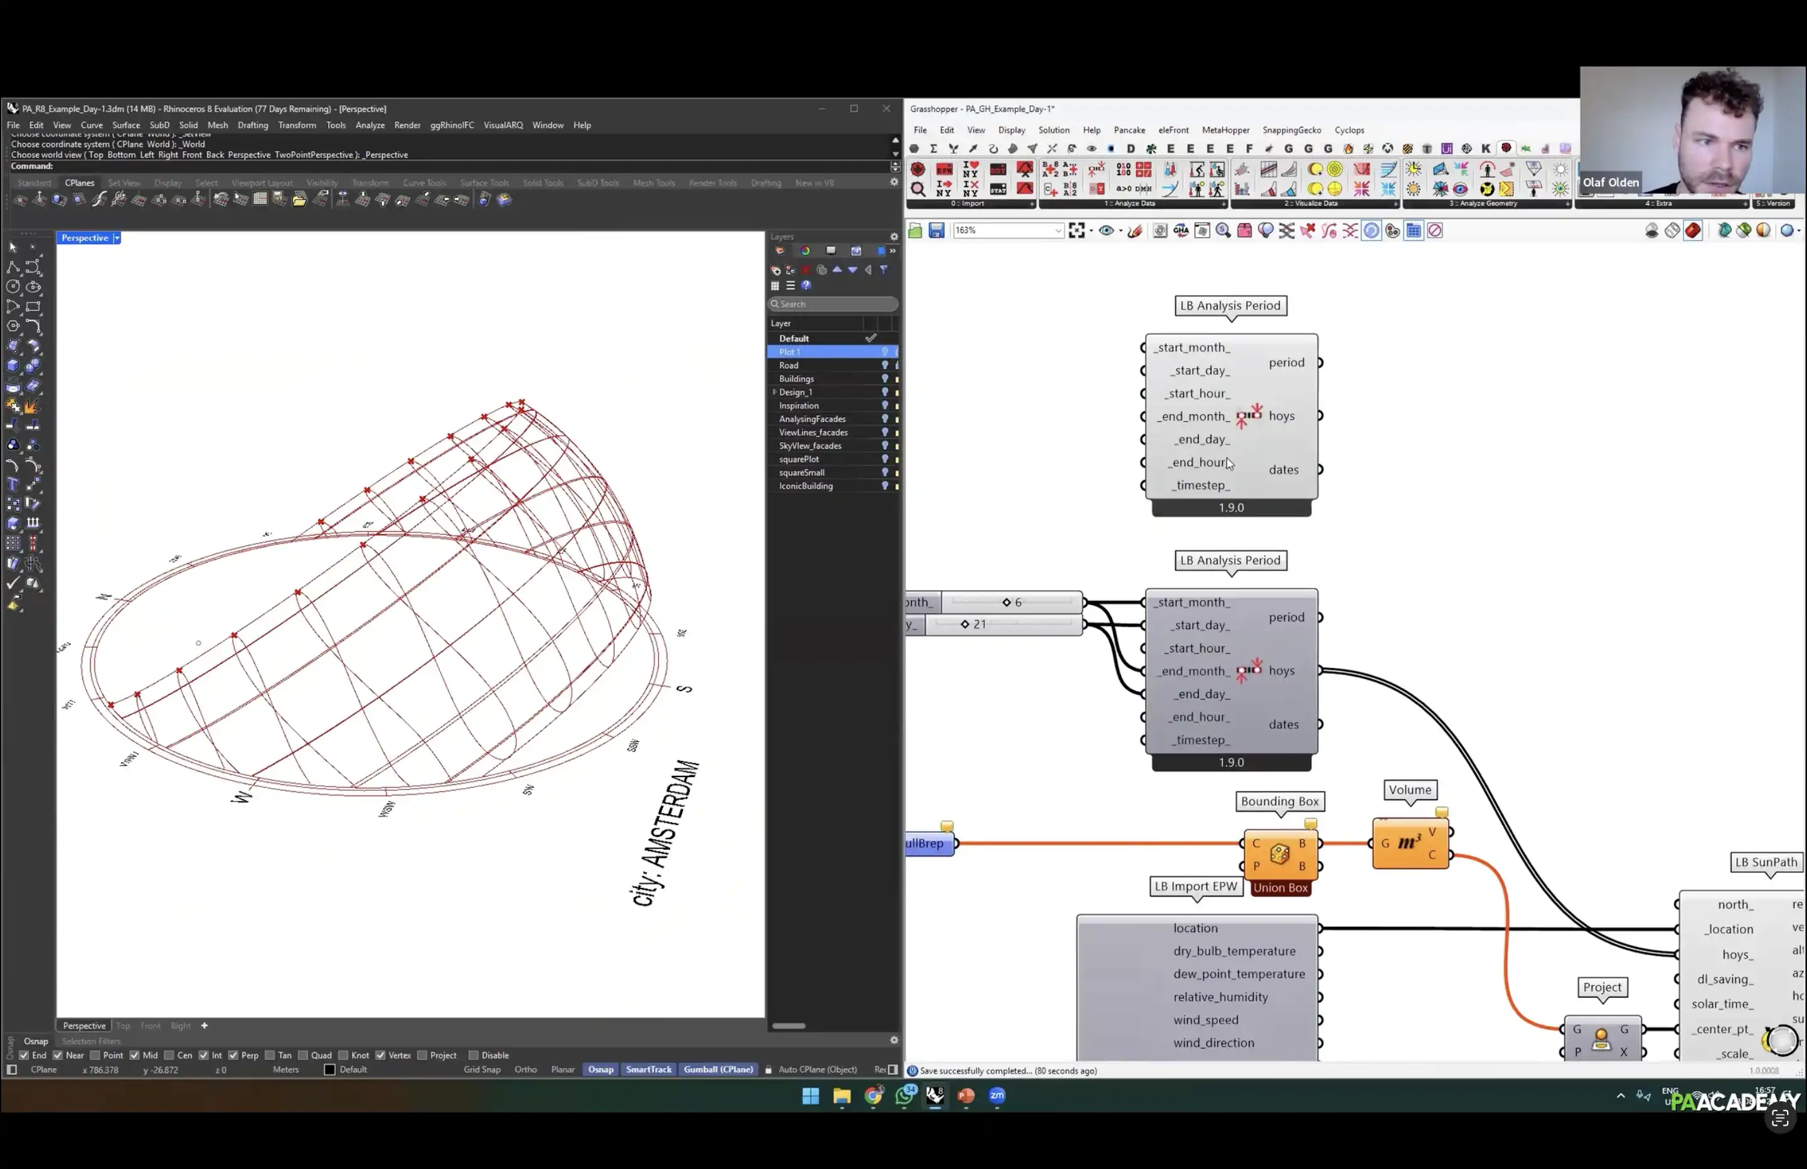Image resolution: width=1807 pixels, height=1169 pixels.
Task: Move layer up with the up arrow
Action: (x=838, y=270)
